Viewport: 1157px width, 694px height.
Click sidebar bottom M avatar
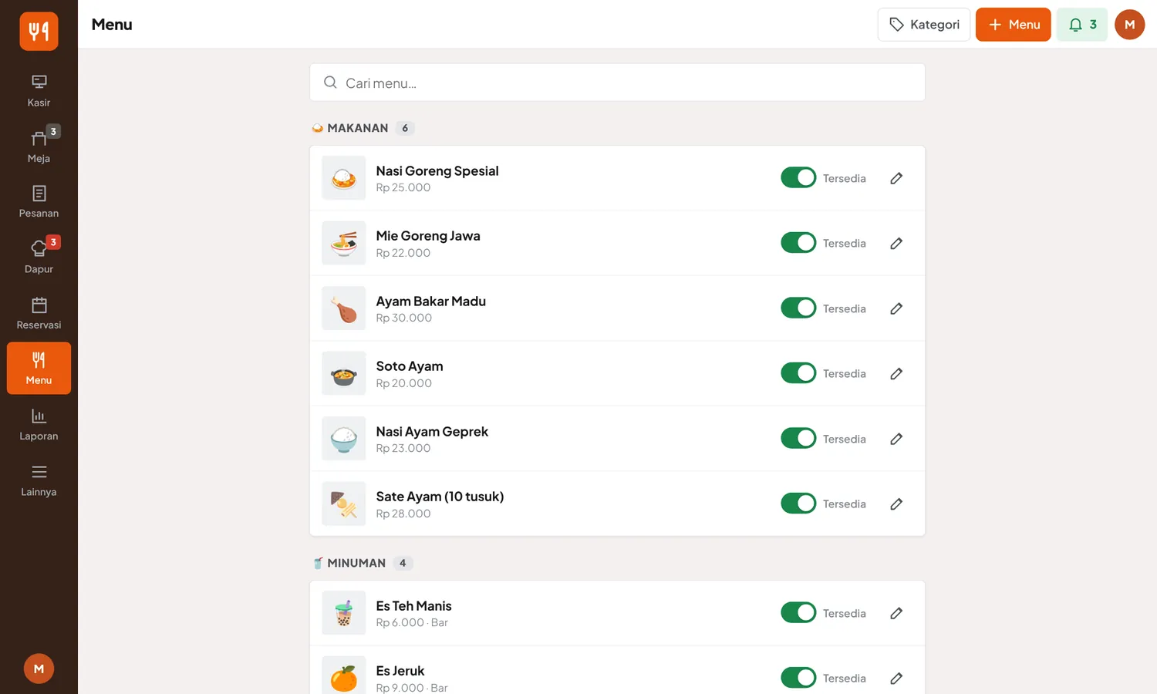coord(39,669)
